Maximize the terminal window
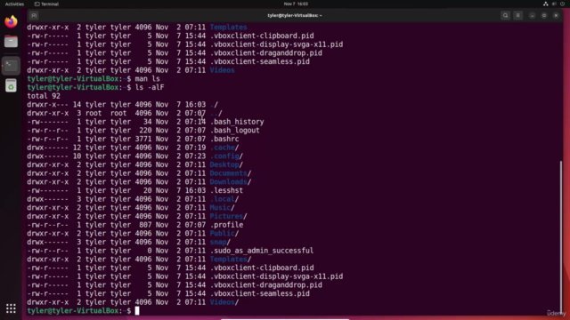 [x=544, y=16]
